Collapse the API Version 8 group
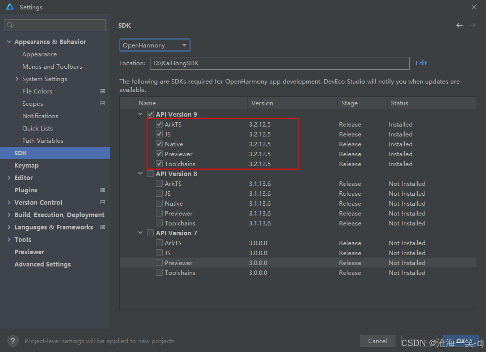The height and width of the screenshot is (352, 486). point(141,174)
